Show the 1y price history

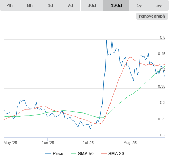[139, 5]
